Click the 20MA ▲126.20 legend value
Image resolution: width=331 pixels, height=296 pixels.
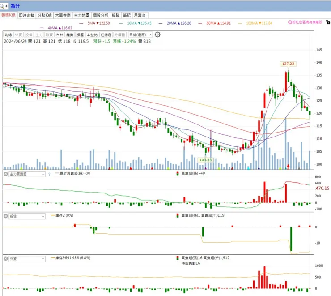179,23
